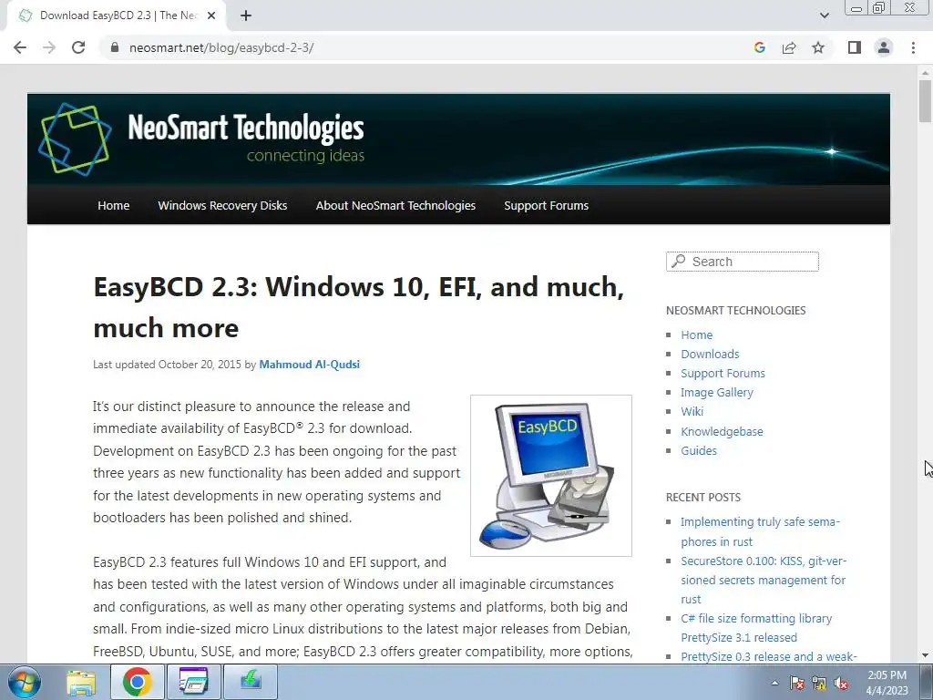Click the padlock site info icon

point(116,47)
